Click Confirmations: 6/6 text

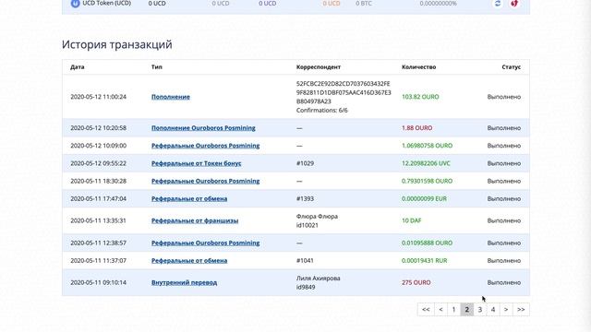click(322, 111)
